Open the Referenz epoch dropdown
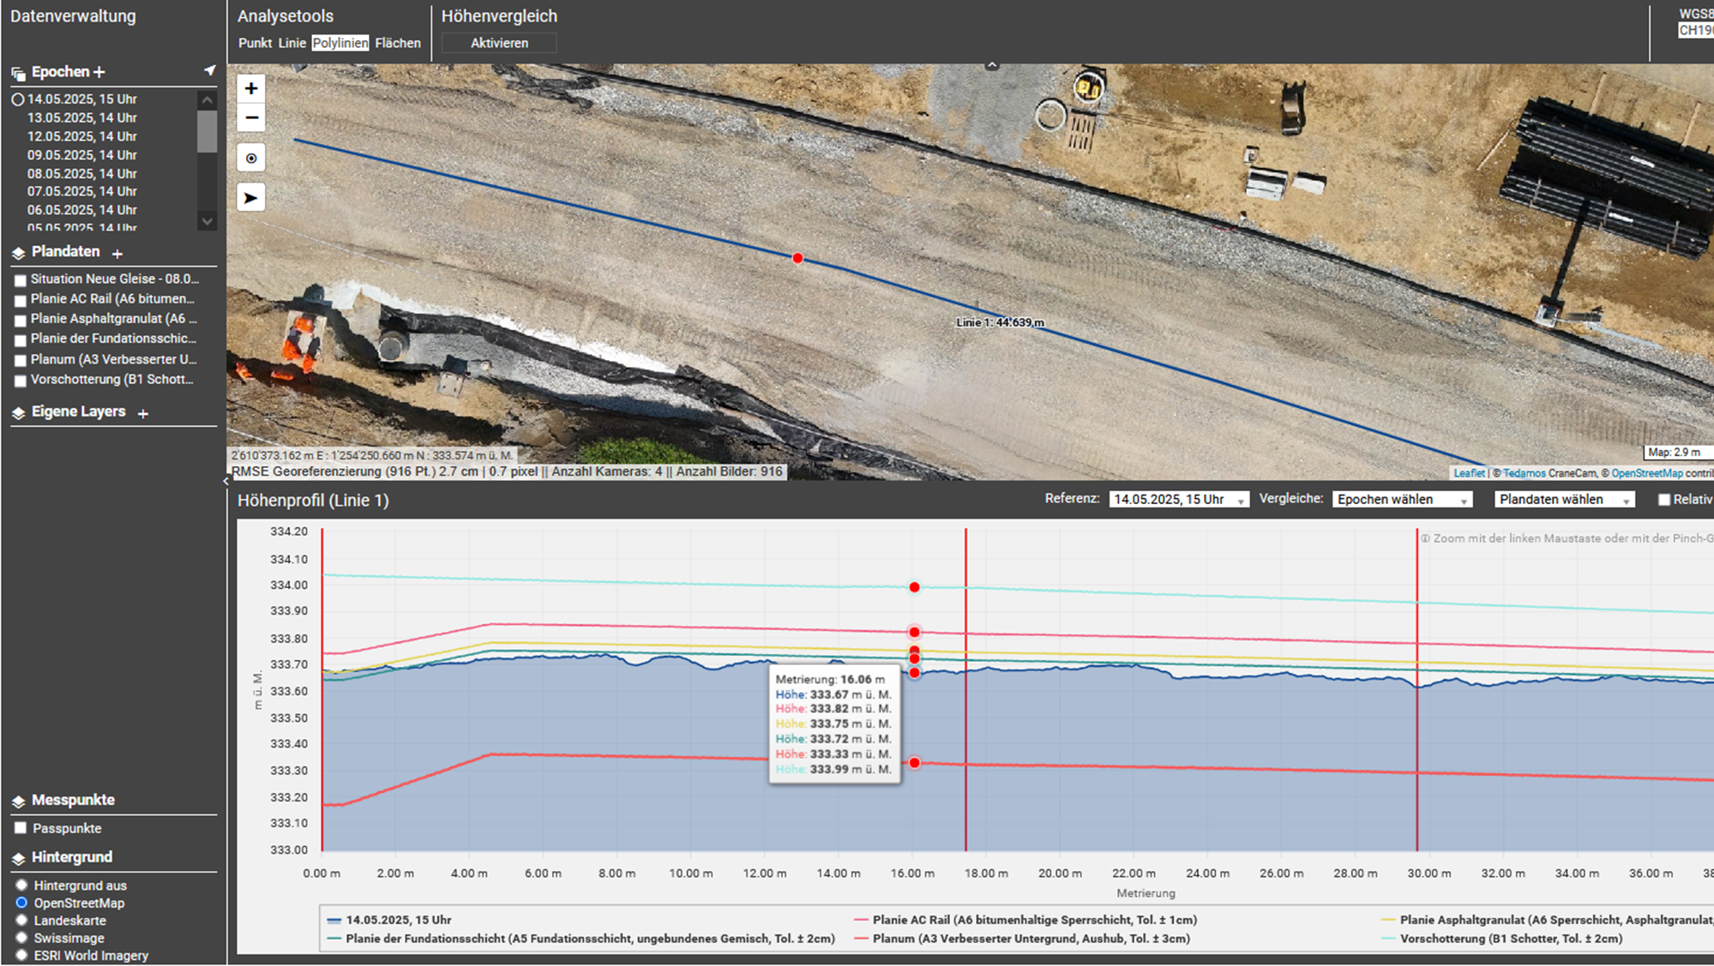This screenshot has height=966, width=1714. coord(1178,498)
